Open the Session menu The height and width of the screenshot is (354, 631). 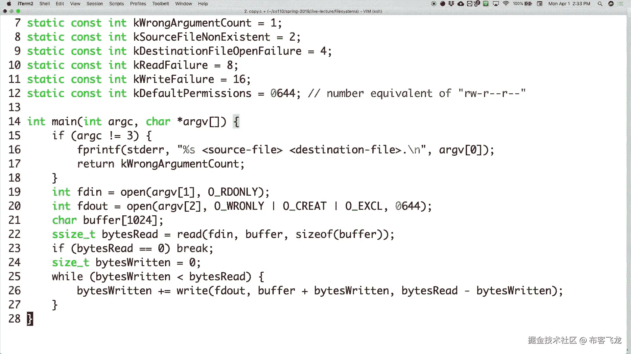[95, 4]
